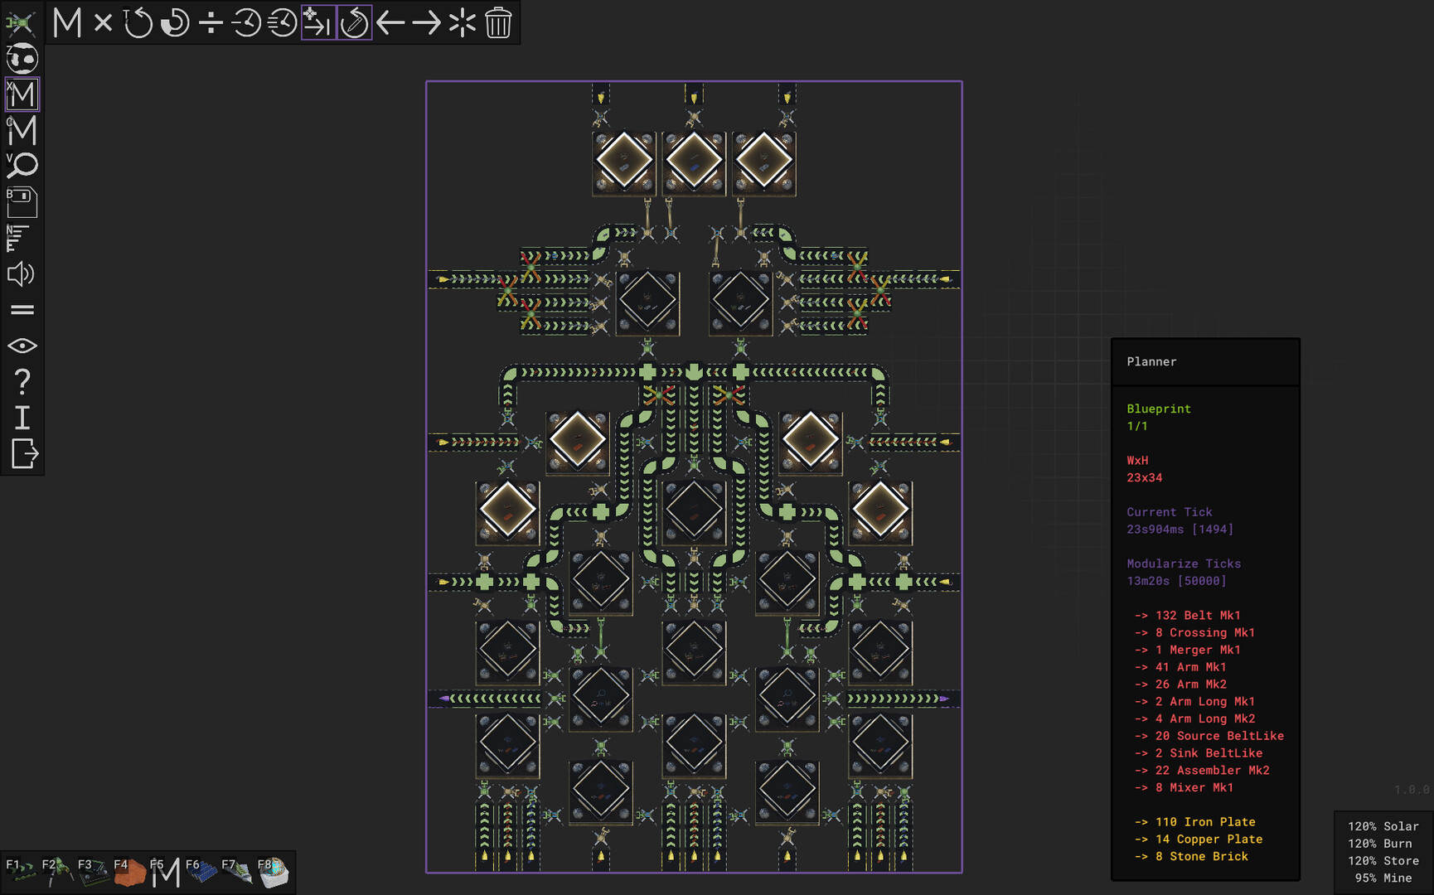
Task: Click the right arrow toolbar icon
Action: (x=426, y=23)
